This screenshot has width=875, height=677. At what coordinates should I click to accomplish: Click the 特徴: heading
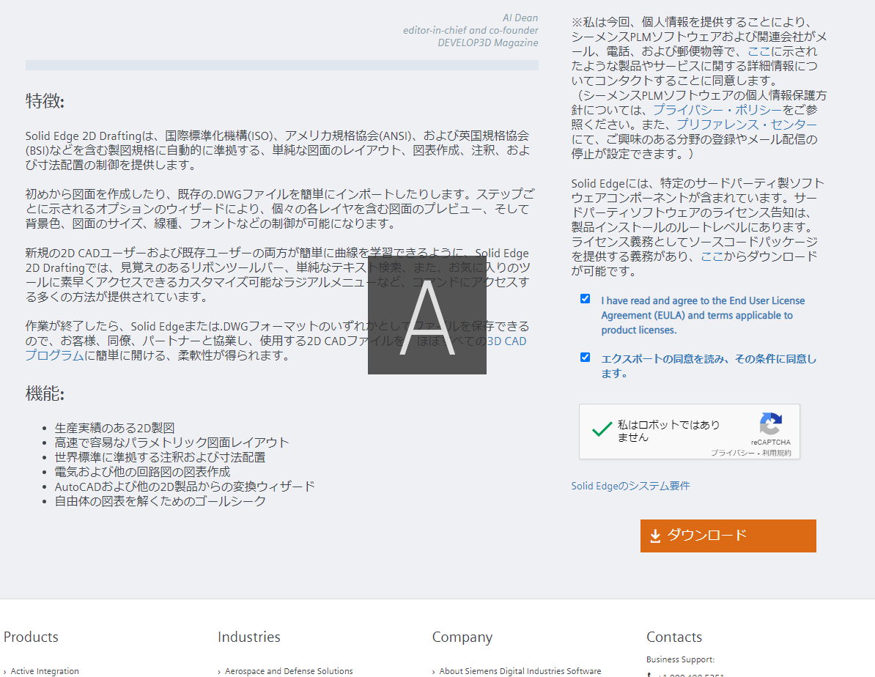pos(45,101)
